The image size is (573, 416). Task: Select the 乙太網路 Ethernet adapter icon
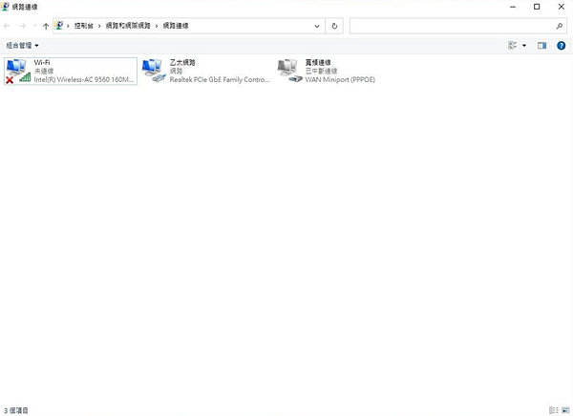tap(154, 71)
